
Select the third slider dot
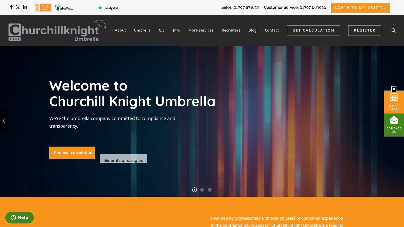[x=210, y=190]
